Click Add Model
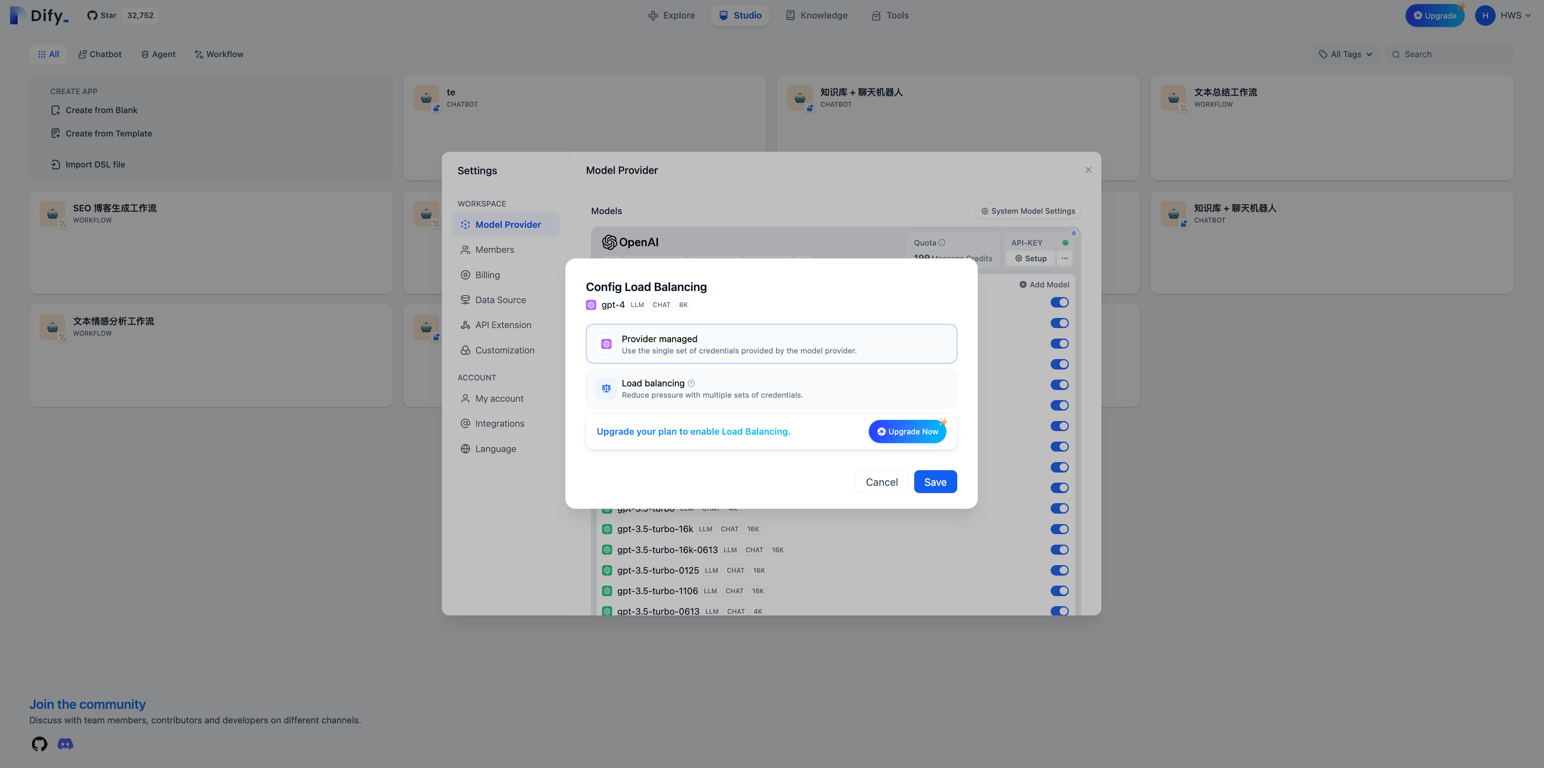 [x=1044, y=285]
